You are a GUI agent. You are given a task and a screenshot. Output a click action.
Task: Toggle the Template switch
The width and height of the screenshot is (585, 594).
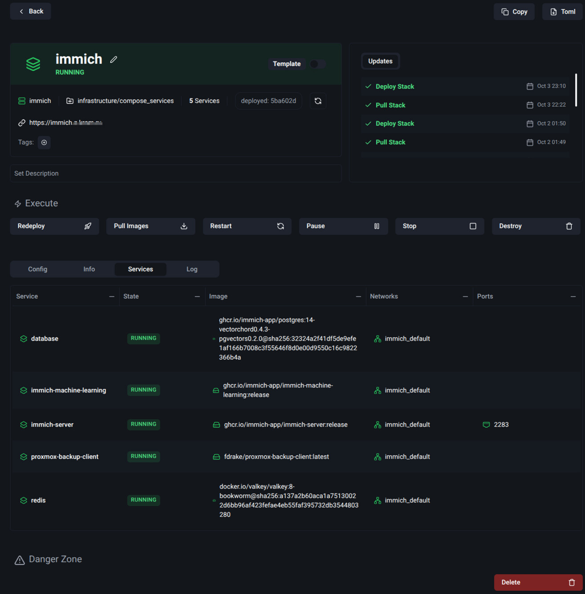point(318,64)
